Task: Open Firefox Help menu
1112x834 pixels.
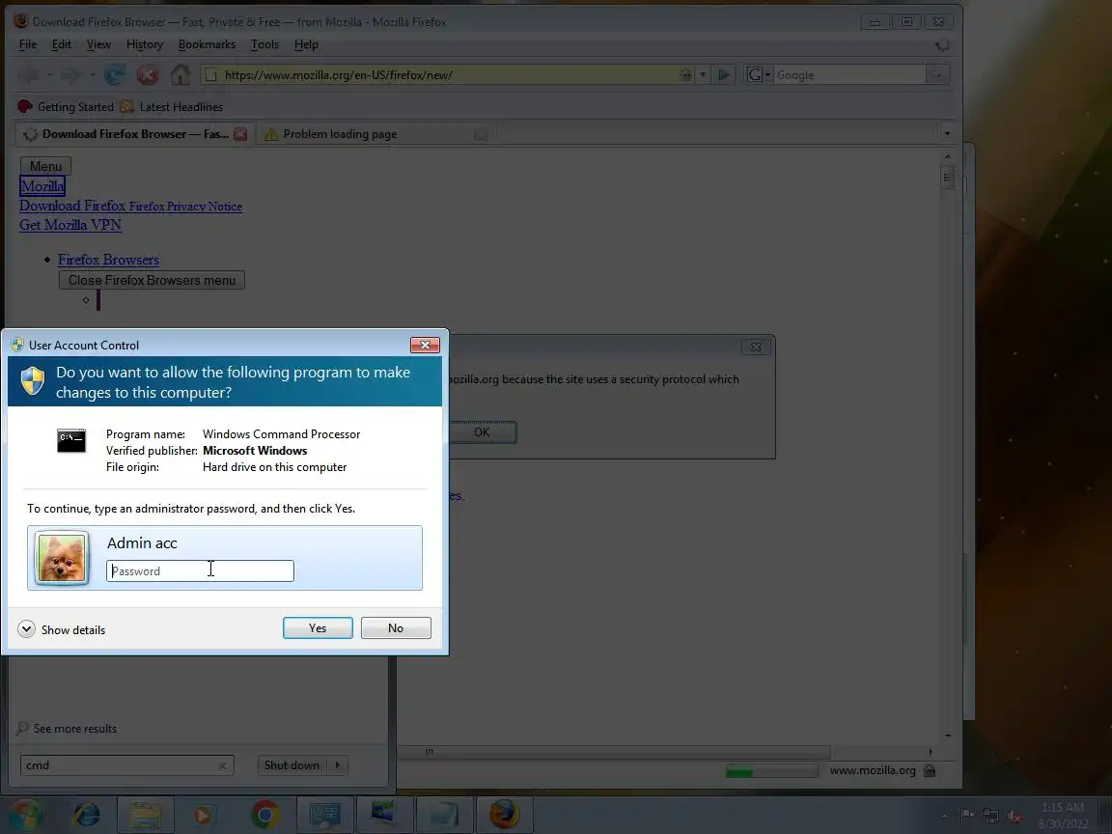Action: point(306,44)
